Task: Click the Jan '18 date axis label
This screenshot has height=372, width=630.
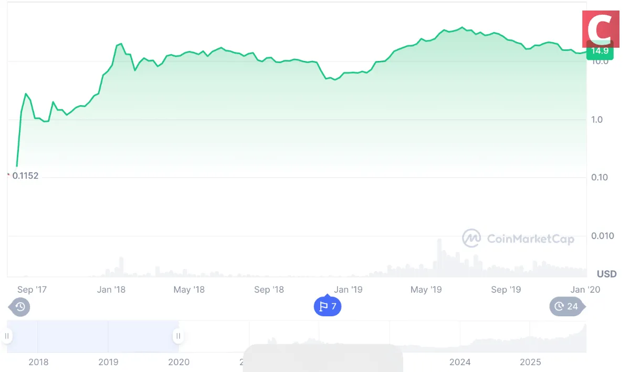Action: (111, 290)
